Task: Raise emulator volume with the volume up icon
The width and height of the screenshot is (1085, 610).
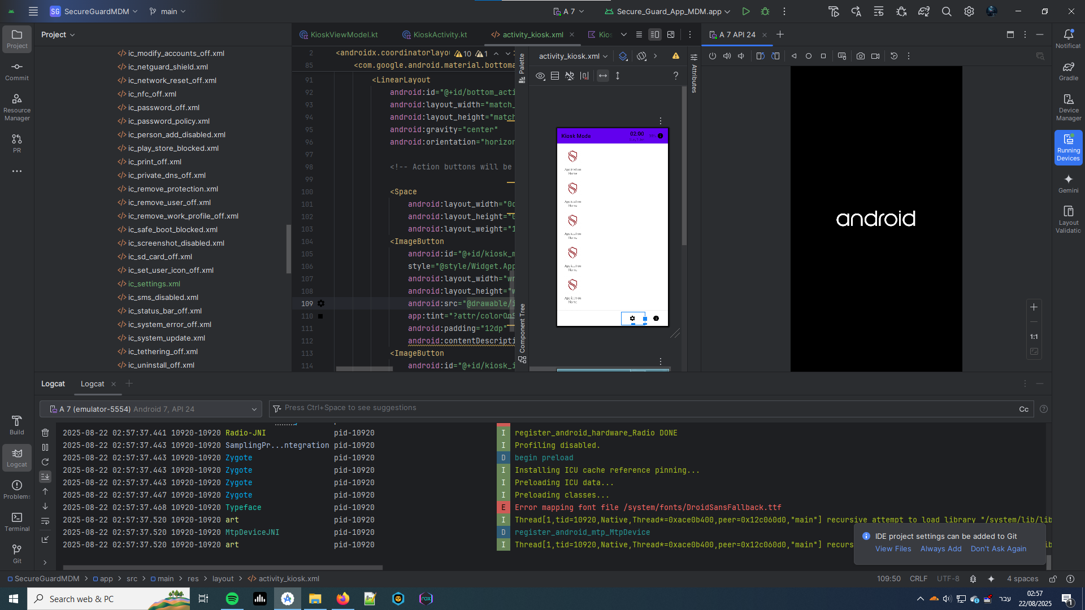Action: point(727,56)
